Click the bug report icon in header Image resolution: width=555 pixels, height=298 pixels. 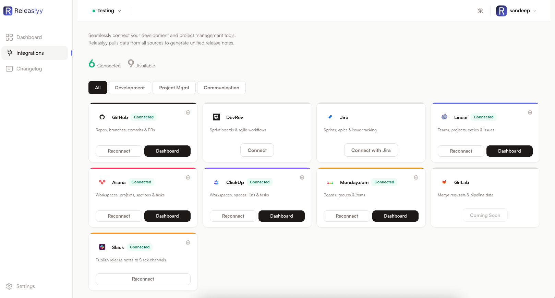(x=481, y=11)
